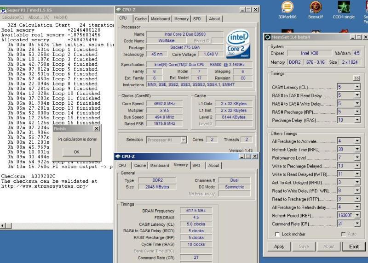Open the RAS# to CAS# Read Delay dropdown
The height and width of the screenshot is (263, 368).
coord(357,95)
